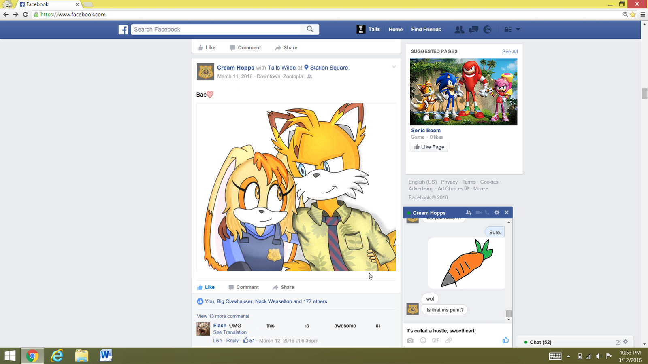This screenshot has height=364, width=648.
Task: Open emoji picker in chat
Action: pyautogui.click(x=423, y=341)
